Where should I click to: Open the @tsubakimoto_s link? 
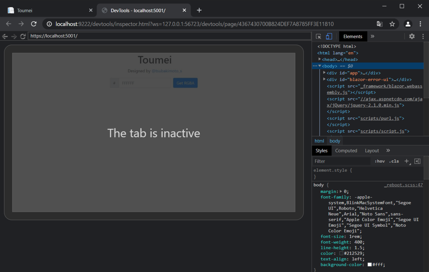[167, 71]
